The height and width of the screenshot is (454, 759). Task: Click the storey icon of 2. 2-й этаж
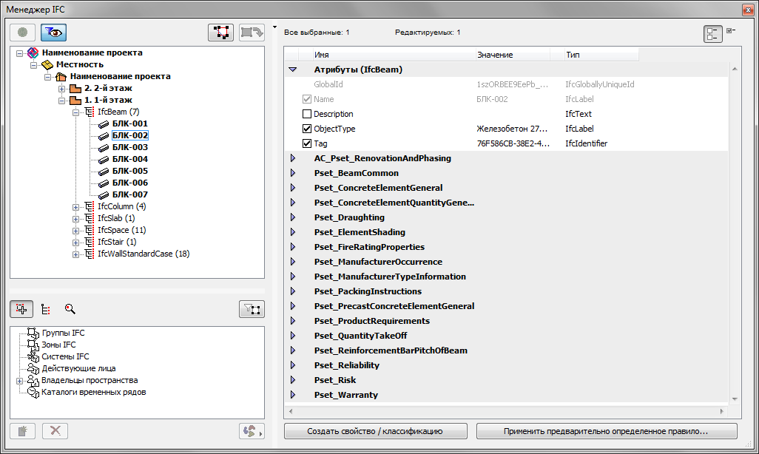(x=75, y=88)
